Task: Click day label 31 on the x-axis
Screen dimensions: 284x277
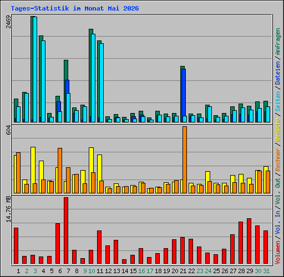Action: pos(266,271)
